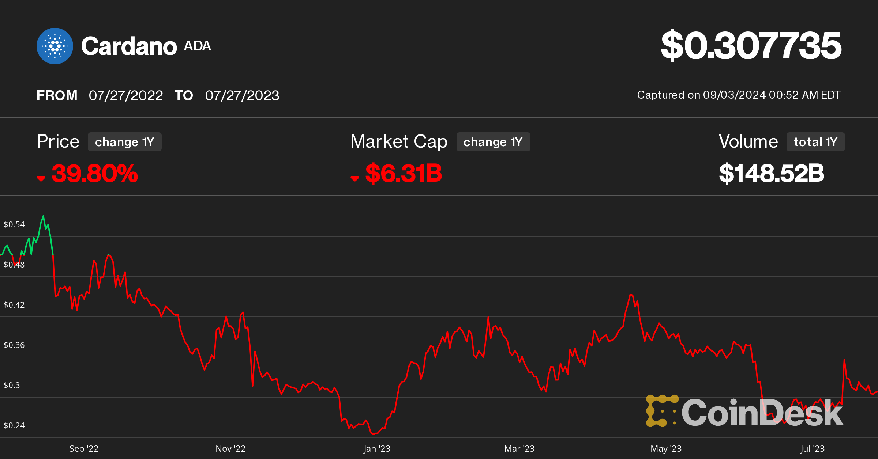Click the start date 07/27/2022
This screenshot has width=878, height=459.
tap(126, 95)
